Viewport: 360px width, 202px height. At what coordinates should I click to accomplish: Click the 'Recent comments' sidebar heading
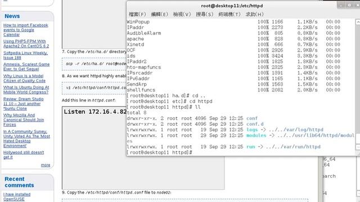19,182
